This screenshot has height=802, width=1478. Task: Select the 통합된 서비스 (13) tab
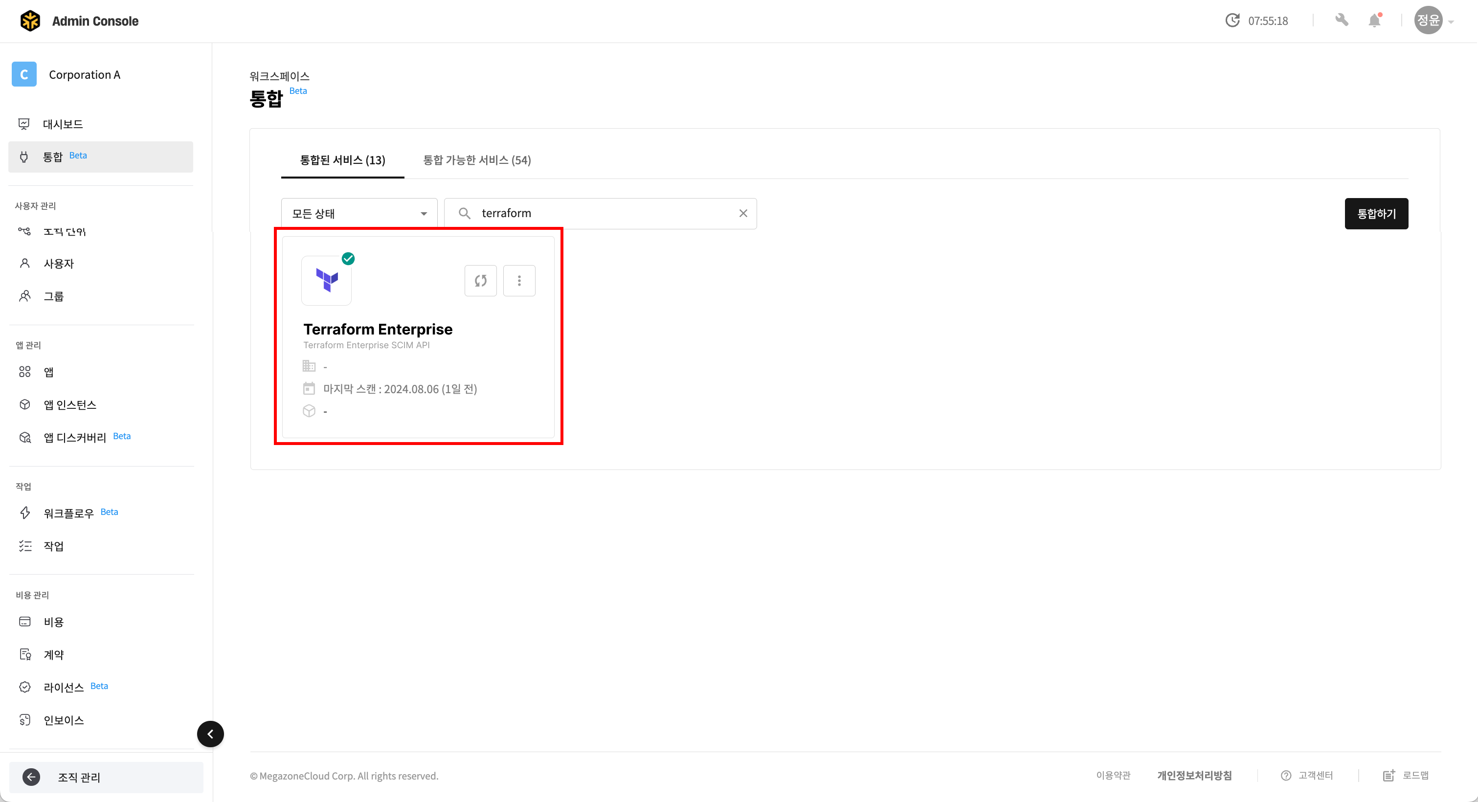pyautogui.click(x=342, y=160)
